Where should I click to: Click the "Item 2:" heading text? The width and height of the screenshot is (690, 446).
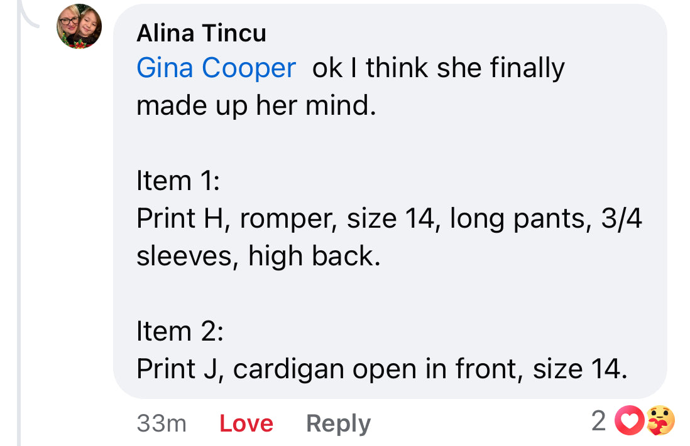click(180, 332)
